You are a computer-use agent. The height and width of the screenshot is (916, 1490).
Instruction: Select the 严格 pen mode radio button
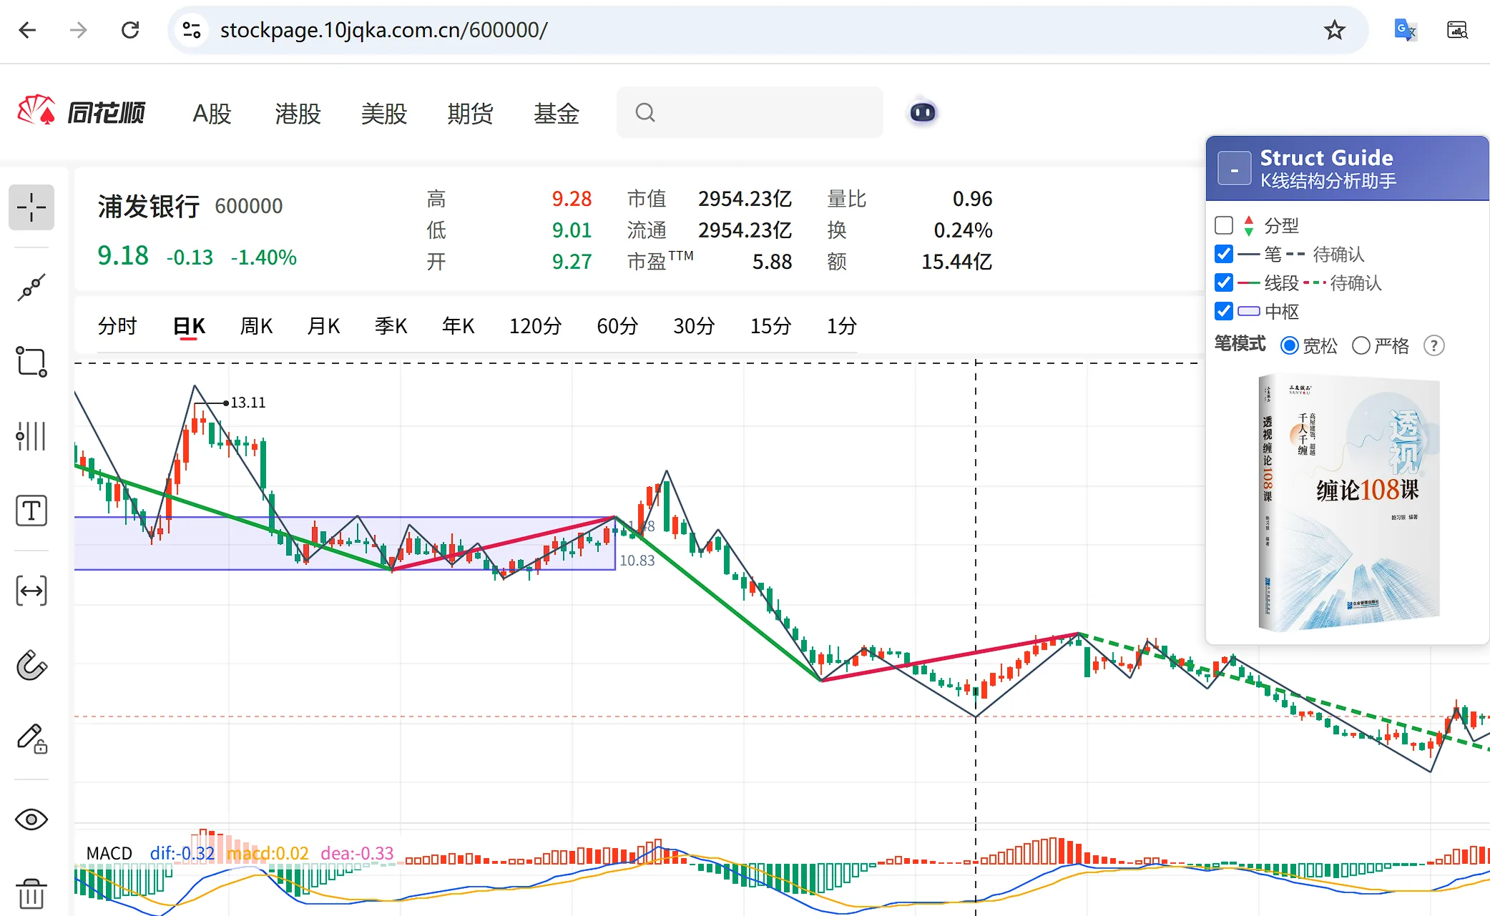[1361, 346]
